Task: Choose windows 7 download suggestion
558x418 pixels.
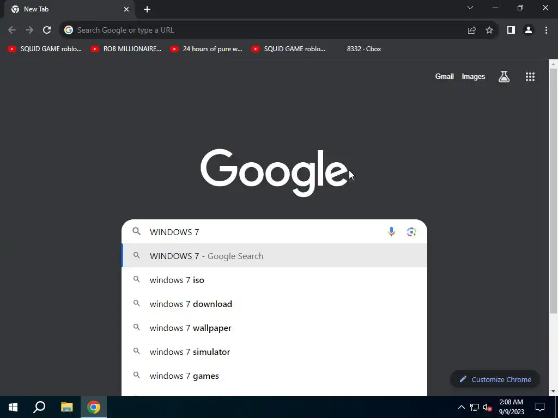Action: tap(275, 304)
